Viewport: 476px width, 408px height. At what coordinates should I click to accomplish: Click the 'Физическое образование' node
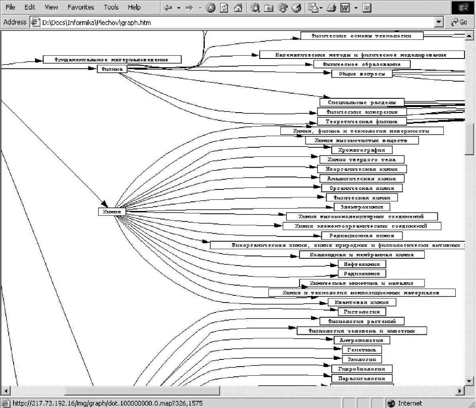click(x=362, y=64)
